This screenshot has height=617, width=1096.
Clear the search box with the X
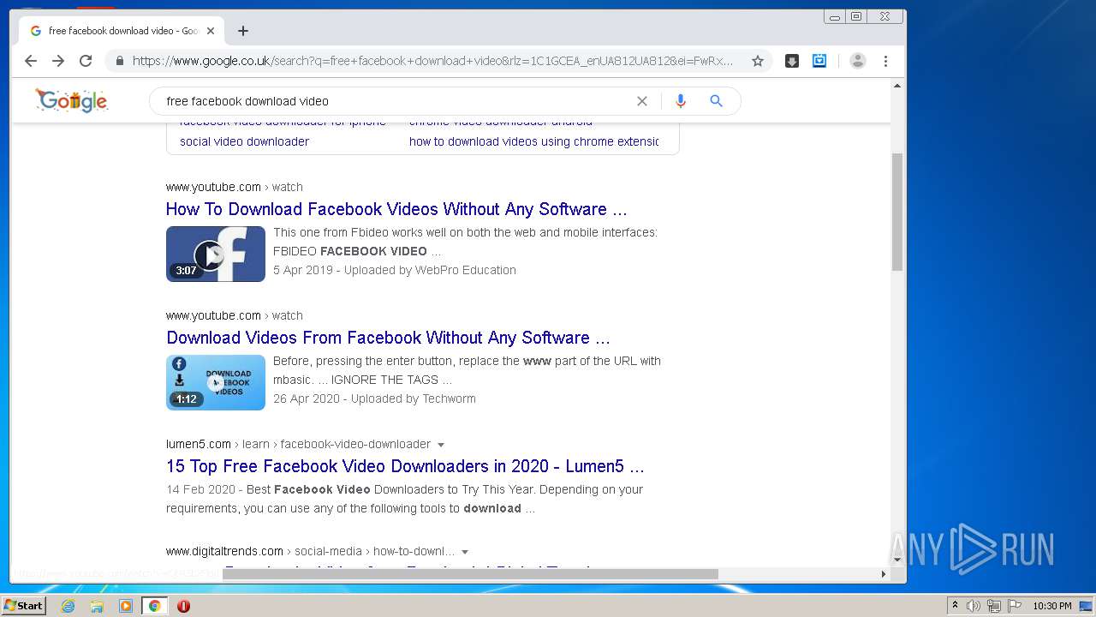[642, 101]
